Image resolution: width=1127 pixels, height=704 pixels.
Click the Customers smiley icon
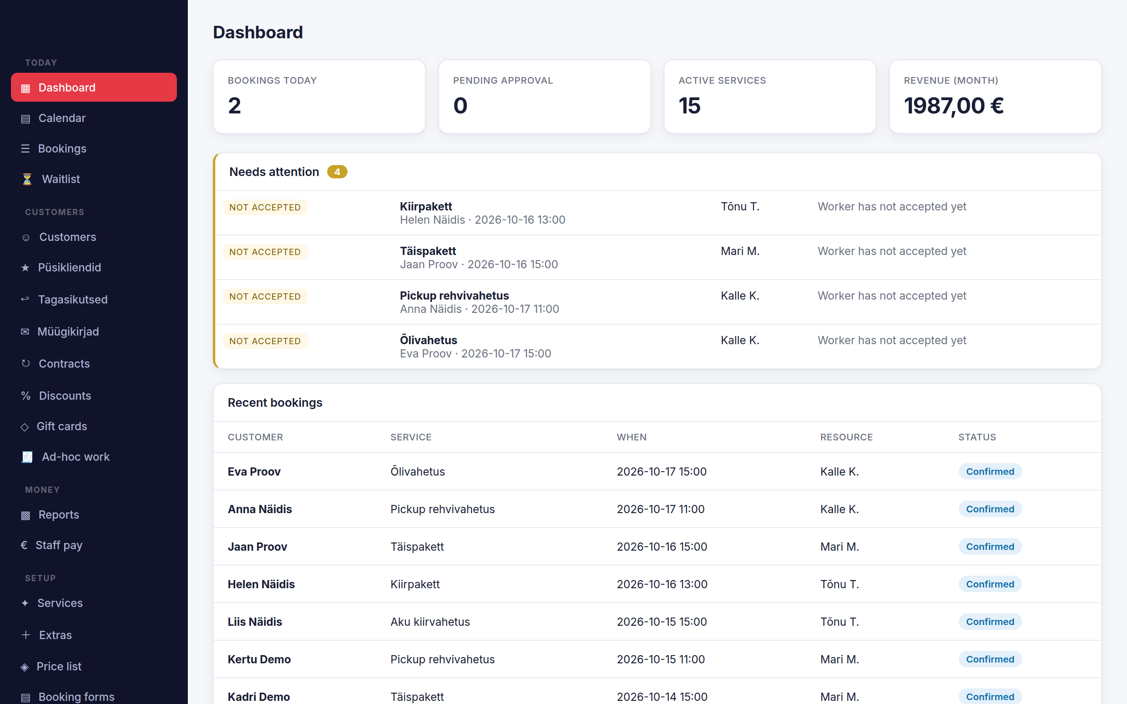[26, 237]
